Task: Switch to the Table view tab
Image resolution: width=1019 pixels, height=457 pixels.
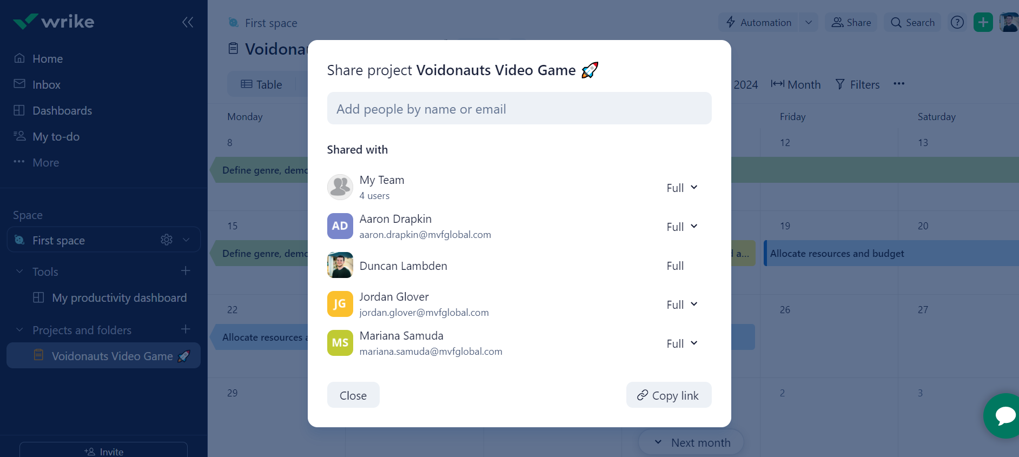Action: coord(262,84)
